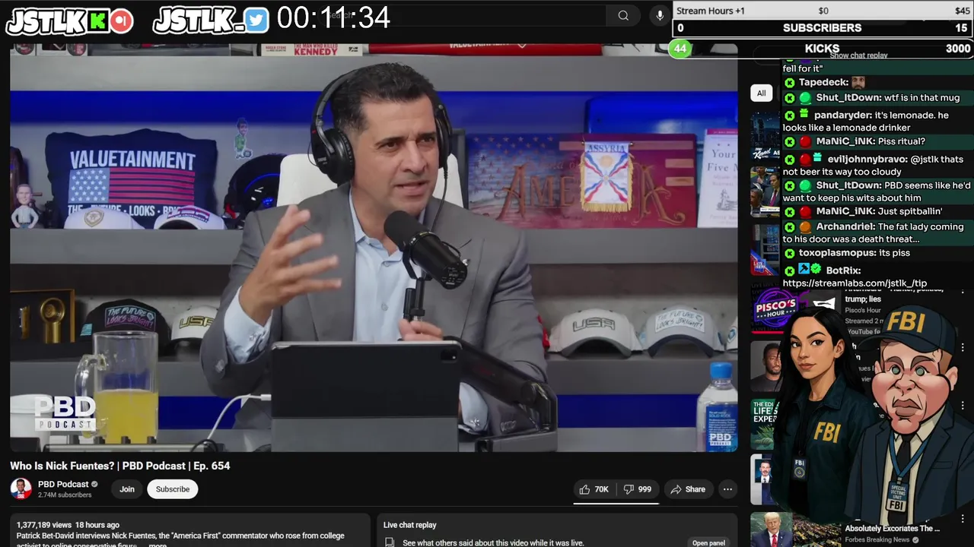Click pandaryder's gift badge in chat
This screenshot has width=974, height=547.
[804, 114]
